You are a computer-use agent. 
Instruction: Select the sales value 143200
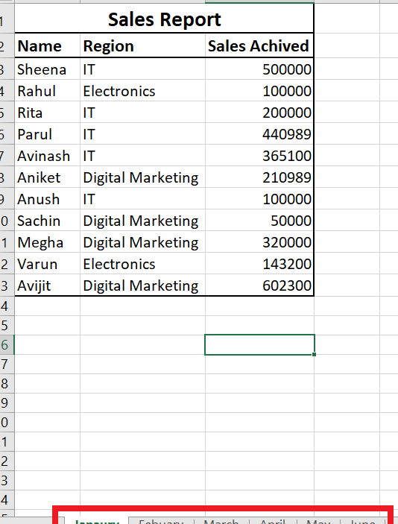click(x=259, y=264)
